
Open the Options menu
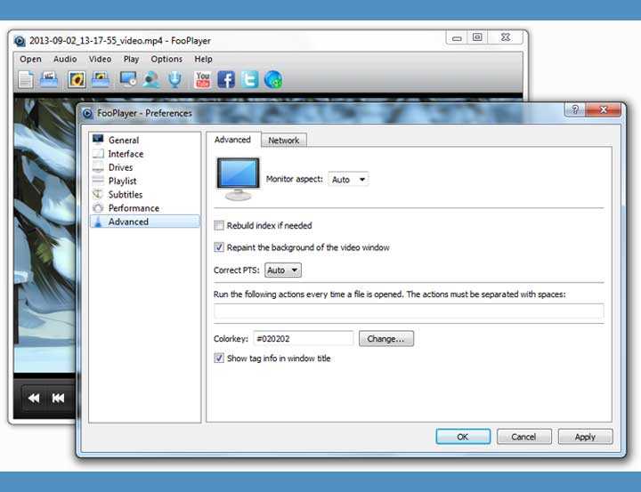[166, 59]
